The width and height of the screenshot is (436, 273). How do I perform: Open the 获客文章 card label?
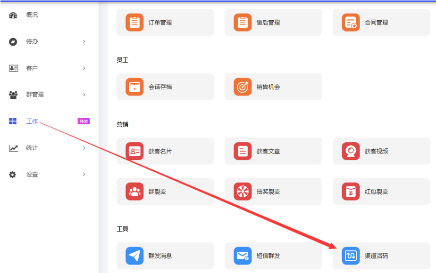[x=268, y=151]
